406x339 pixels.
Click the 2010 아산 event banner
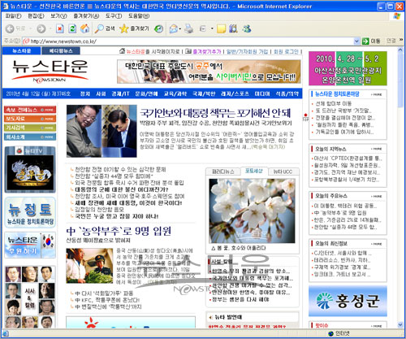[348, 68]
